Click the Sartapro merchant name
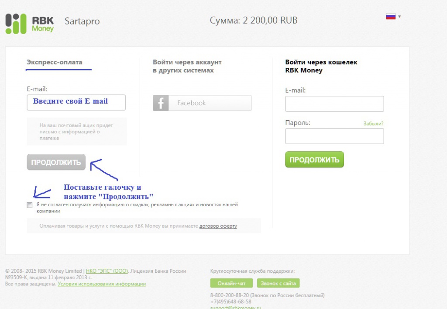The width and height of the screenshot is (447, 309). [x=82, y=21]
